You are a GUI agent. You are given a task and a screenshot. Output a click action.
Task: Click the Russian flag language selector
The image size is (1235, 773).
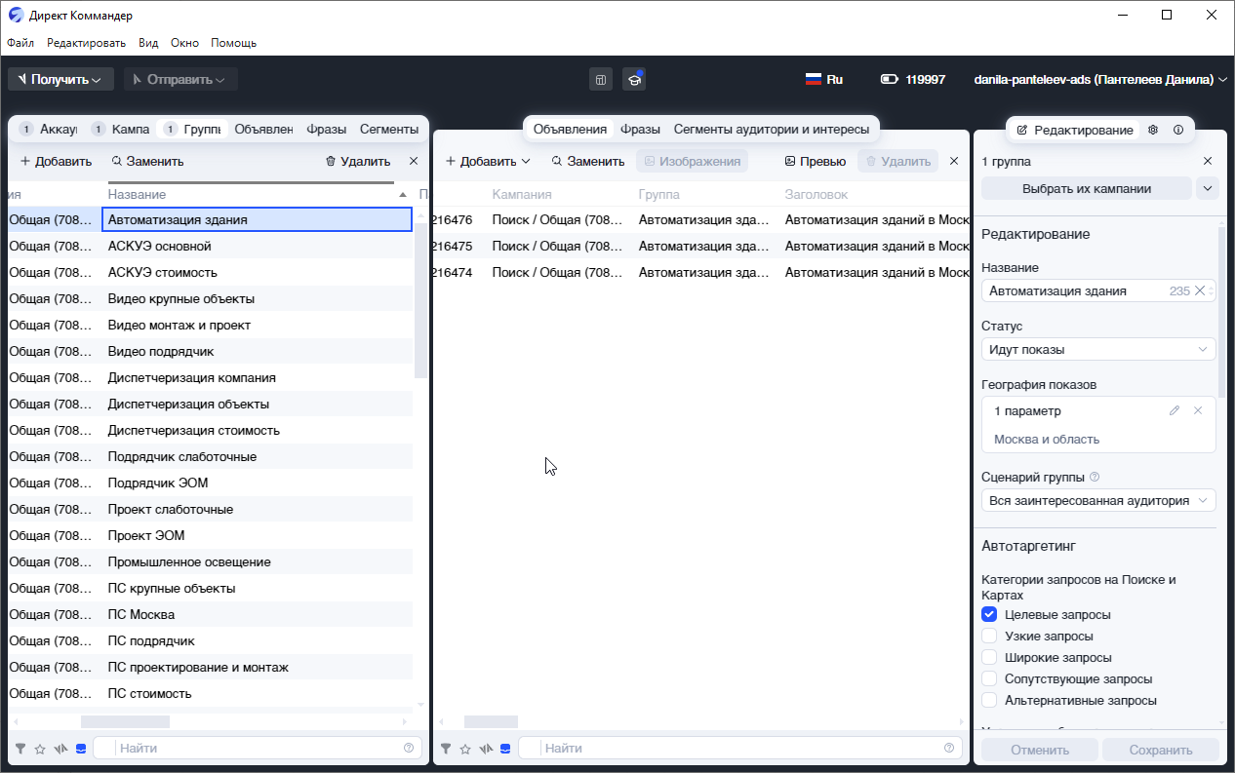point(824,79)
